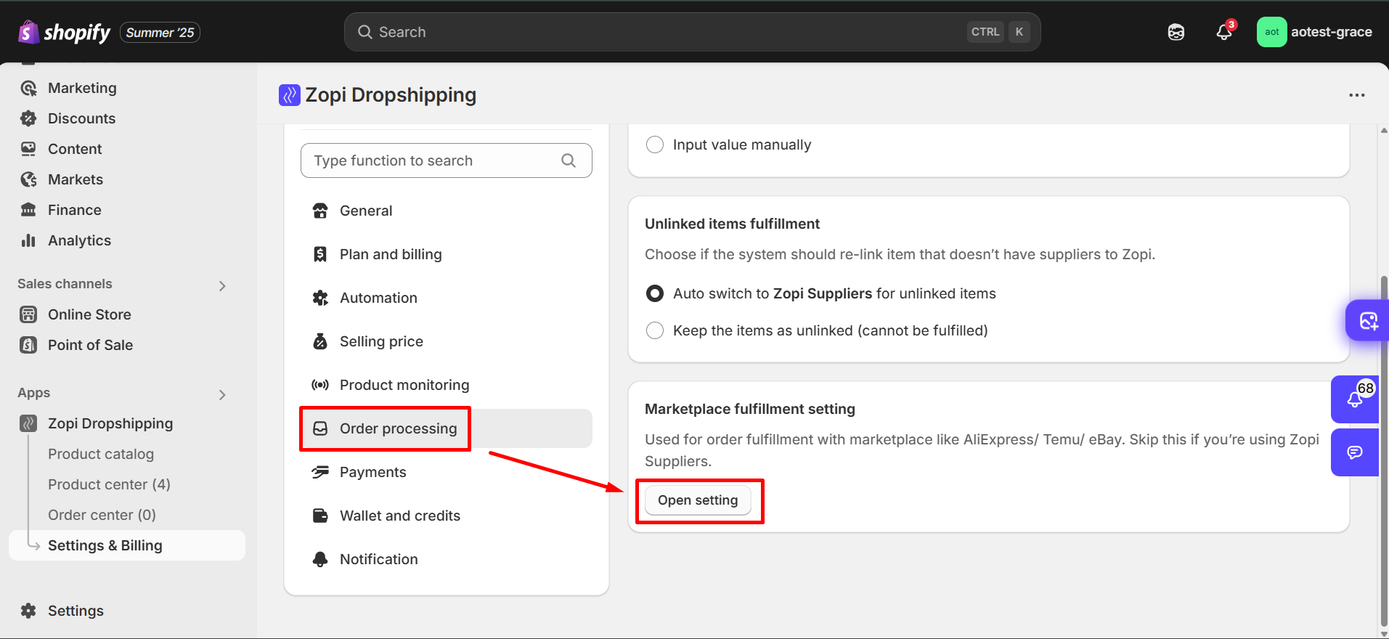Click the Notification bell icon in settings menu

[x=320, y=559]
